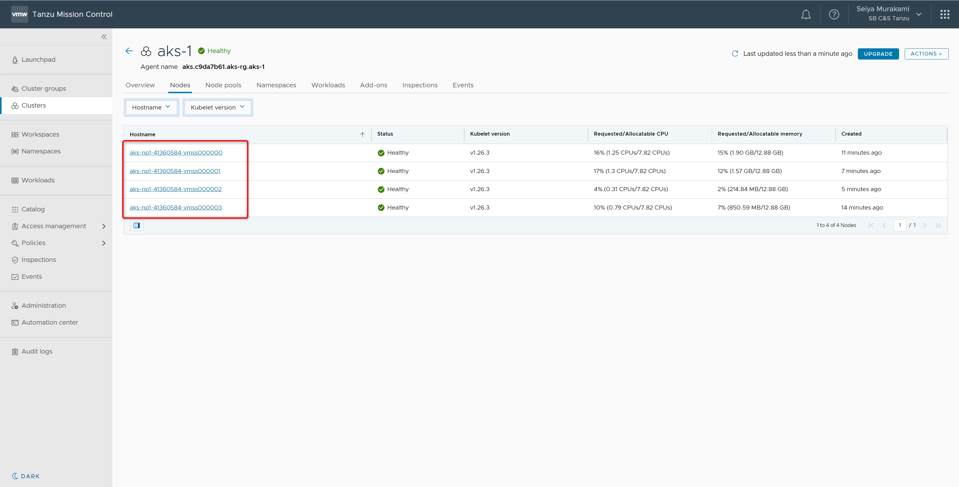Click the back arrow beside aks-1
The height and width of the screenshot is (487, 959).
[129, 51]
